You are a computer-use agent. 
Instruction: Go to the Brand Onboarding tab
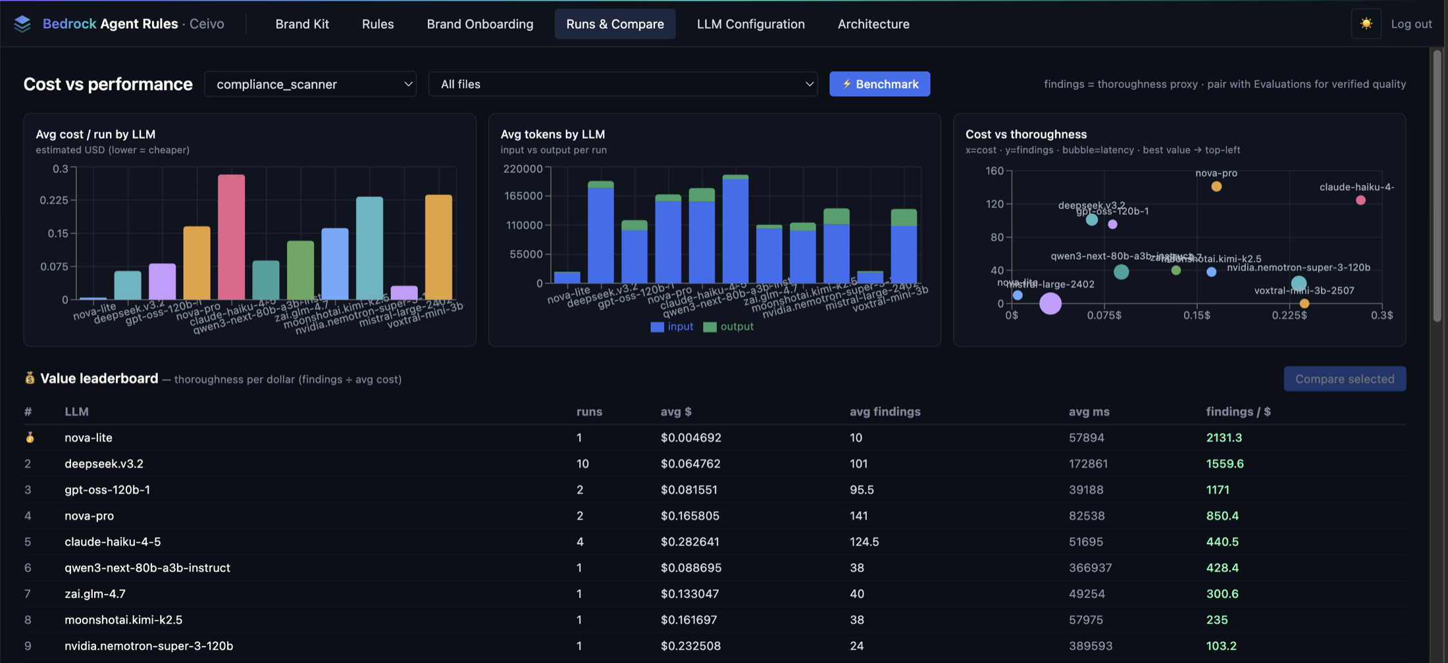(x=480, y=24)
